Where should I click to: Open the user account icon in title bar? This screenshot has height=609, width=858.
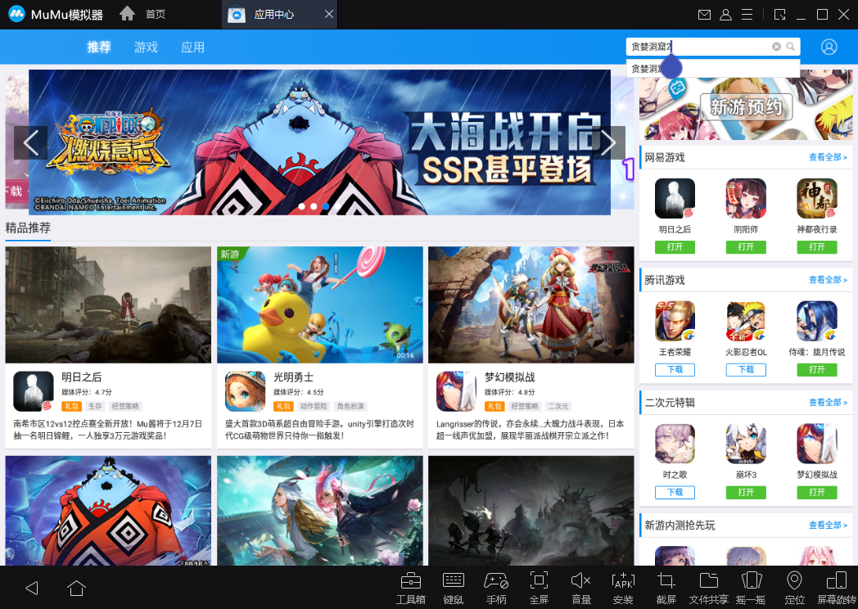point(725,15)
